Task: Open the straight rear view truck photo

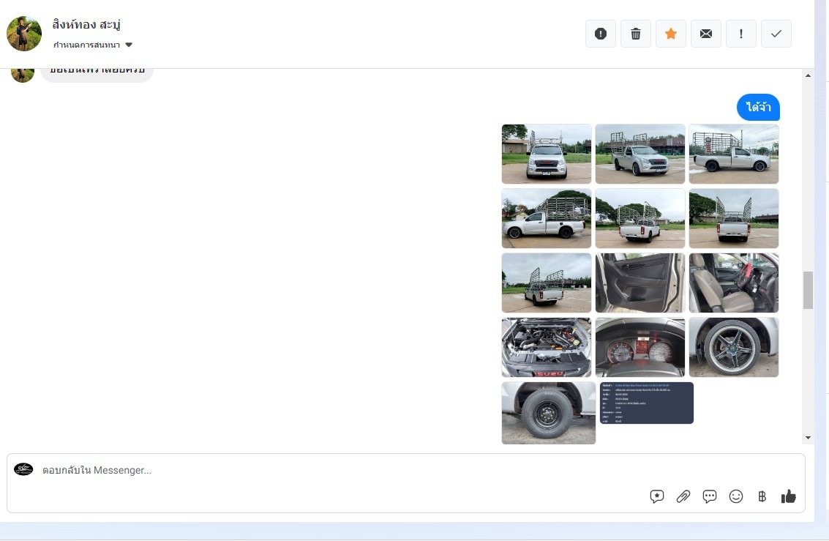Action: coord(734,218)
